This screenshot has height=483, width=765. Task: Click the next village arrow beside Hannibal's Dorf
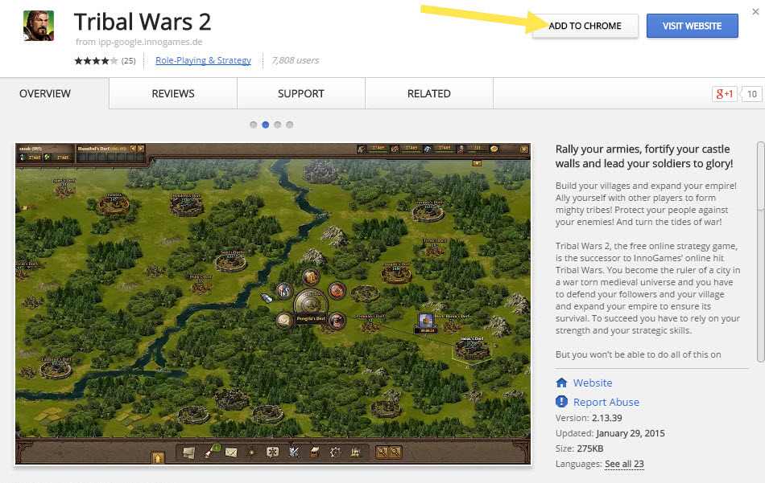tap(141, 149)
